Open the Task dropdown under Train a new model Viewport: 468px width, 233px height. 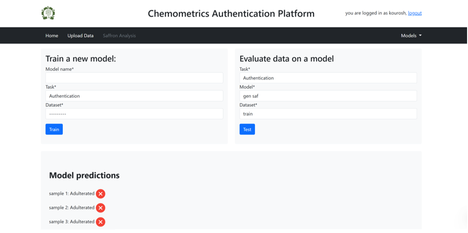[x=134, y=96]
